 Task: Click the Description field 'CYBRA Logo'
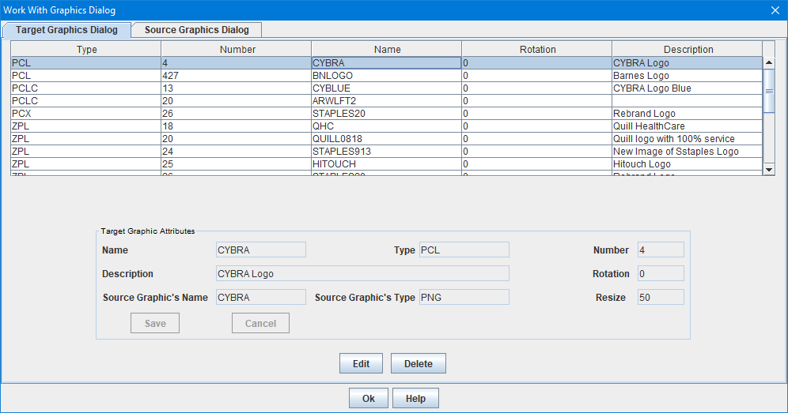[x=362, y=273]
